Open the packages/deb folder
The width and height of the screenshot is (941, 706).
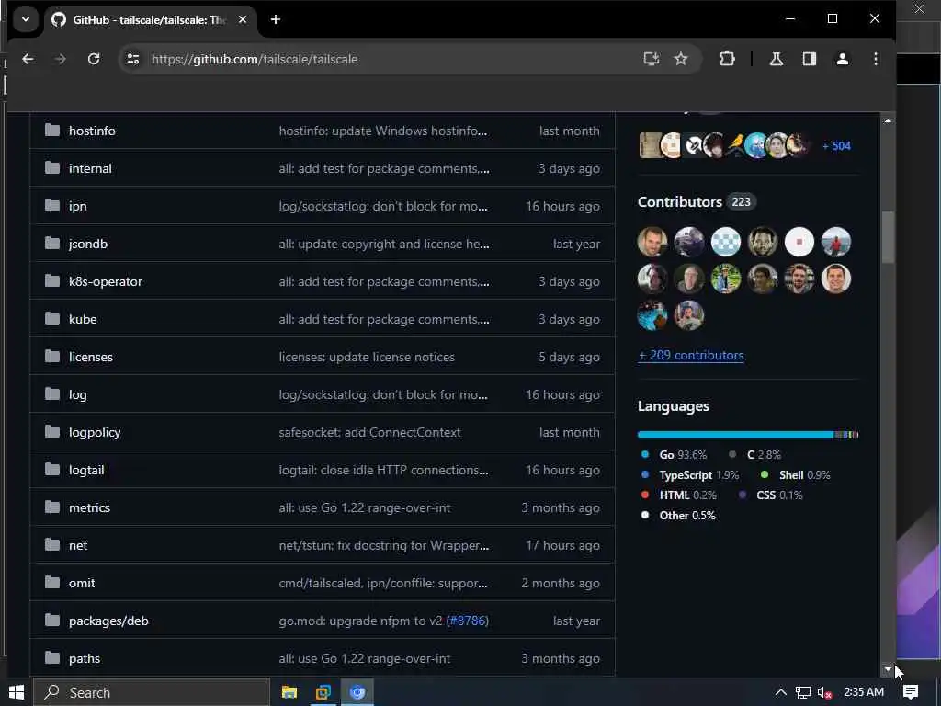pos(108,621)
